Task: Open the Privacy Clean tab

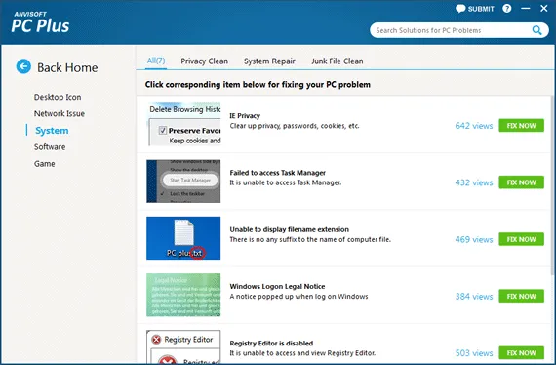Action: pos(204,61)
